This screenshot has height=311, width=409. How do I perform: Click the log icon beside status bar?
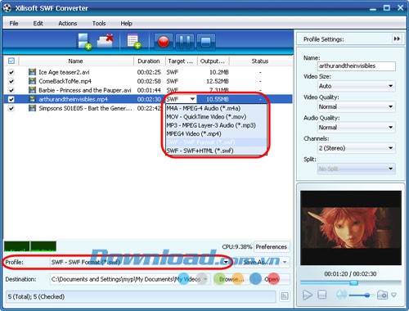(285, 296)
